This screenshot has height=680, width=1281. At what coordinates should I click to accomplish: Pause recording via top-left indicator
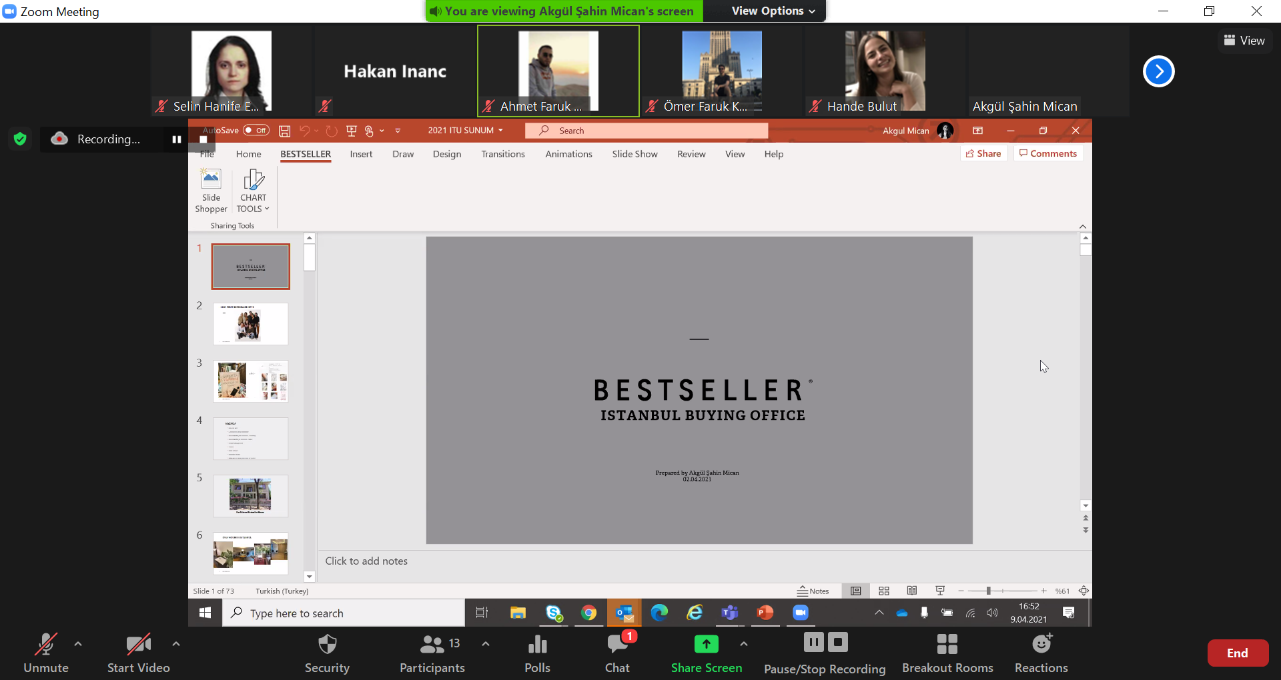[x=177, y=139]
